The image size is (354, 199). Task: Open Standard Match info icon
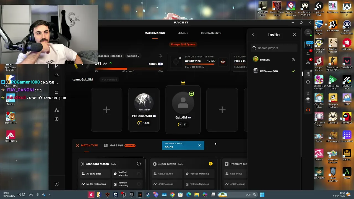[139, 164]
